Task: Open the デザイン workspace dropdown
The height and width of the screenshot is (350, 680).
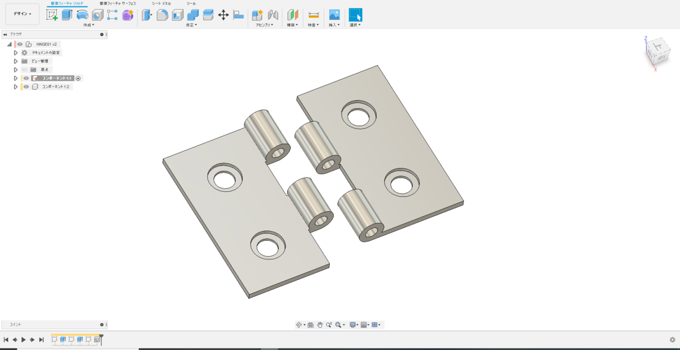Action: click(x=23, y=14)
